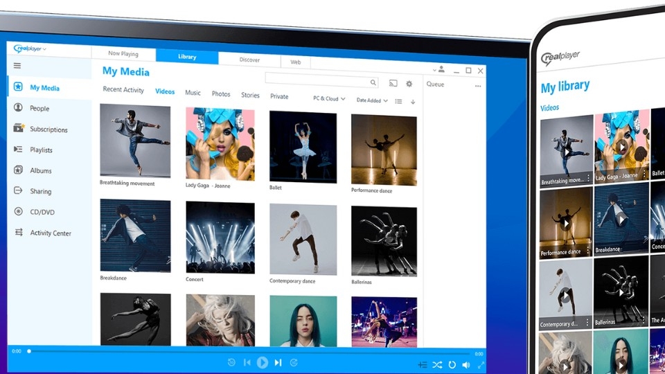Open the Subscriptions section label
The image size is (665, 374).
click(x=48, y=130)
